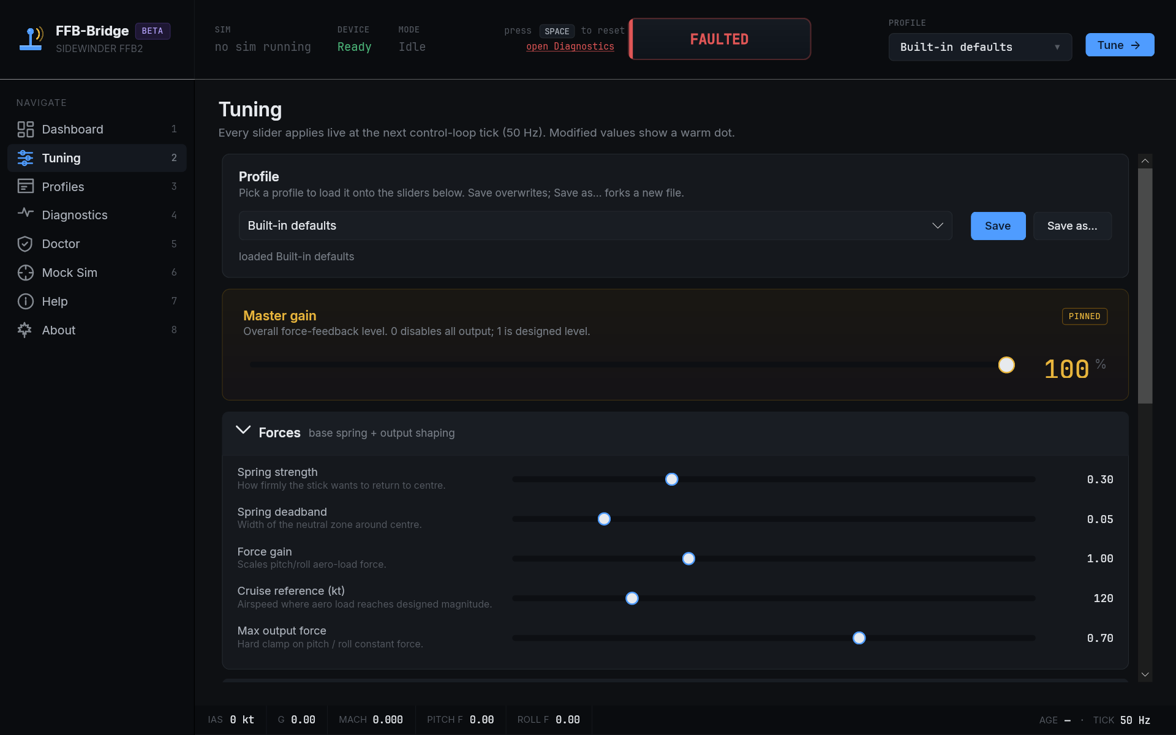The height and width of the screenshot is (735, 1176).
Task: Open the Built-in defaults profile selector
Action: pyautogui.click(x=595, y=225)
